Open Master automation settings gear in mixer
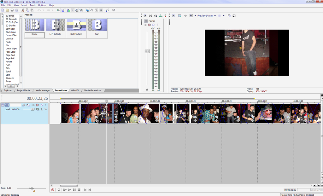This screenshot has height=196, width=323. [149, 25]
